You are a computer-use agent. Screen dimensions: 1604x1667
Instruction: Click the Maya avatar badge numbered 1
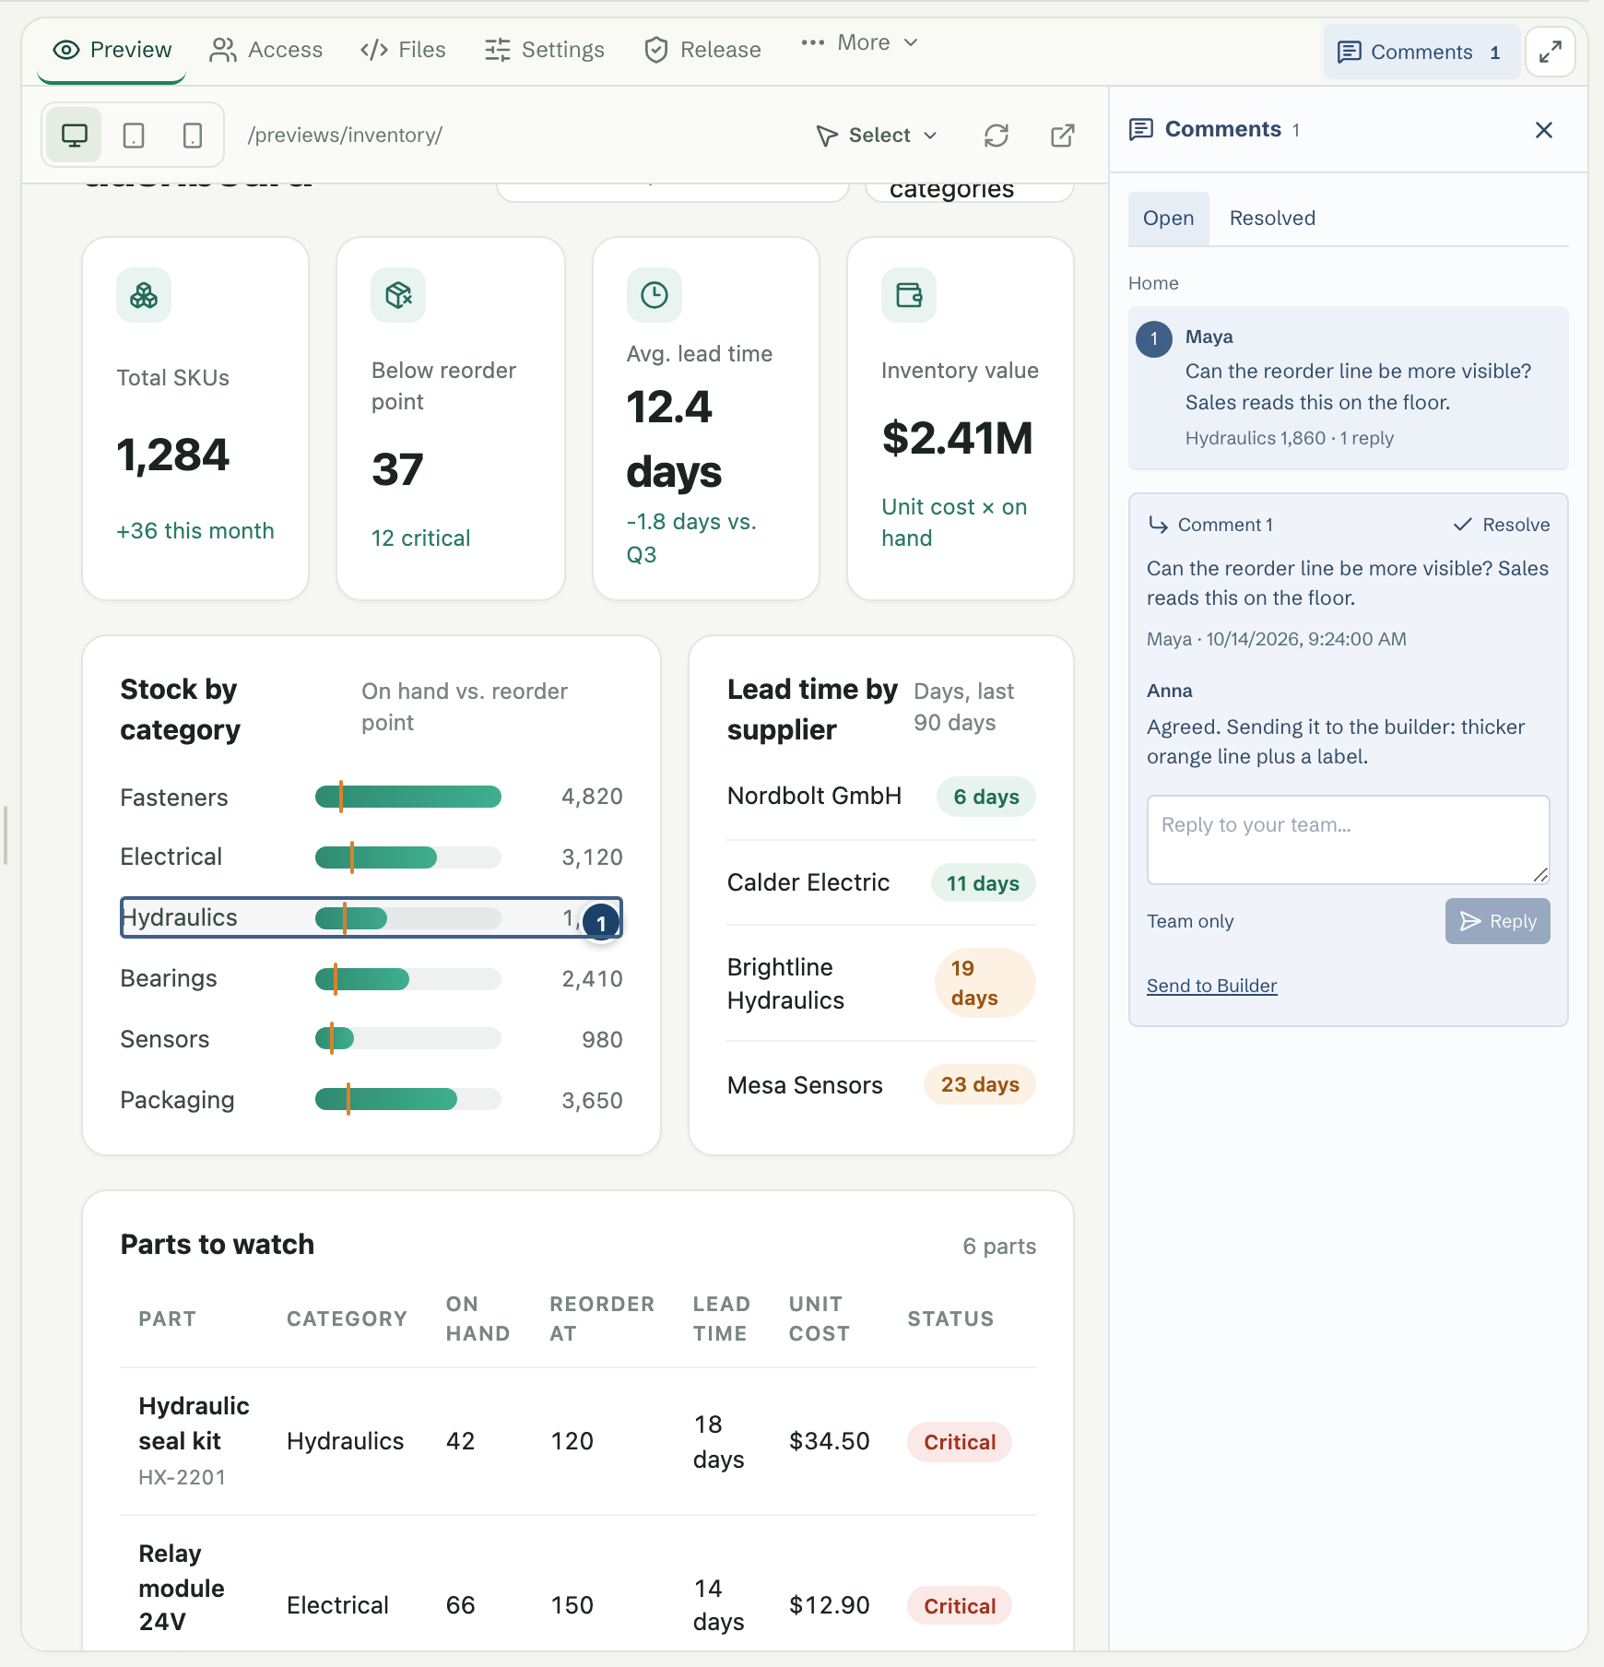click(1154, 338)
